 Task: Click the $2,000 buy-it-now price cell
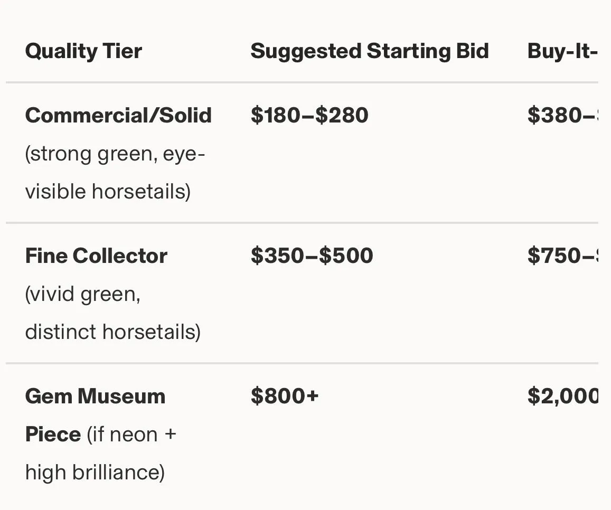point(562,396)
